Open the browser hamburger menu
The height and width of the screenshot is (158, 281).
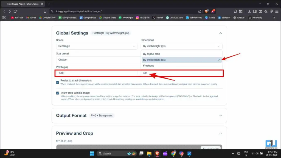pyautogui.click(x=277, y=11)
